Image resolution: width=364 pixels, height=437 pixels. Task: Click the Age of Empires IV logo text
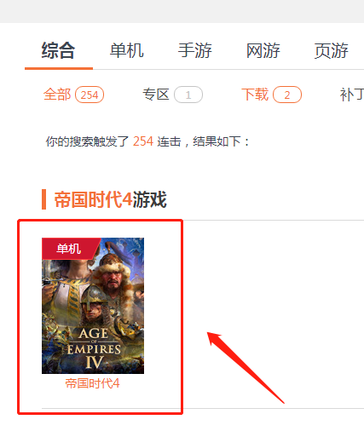click(94, 348)
